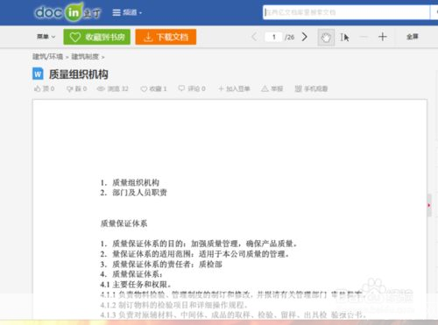Click the hamburger icon beside 频道
Screen dimensions: 438x325
click(117, 12)
